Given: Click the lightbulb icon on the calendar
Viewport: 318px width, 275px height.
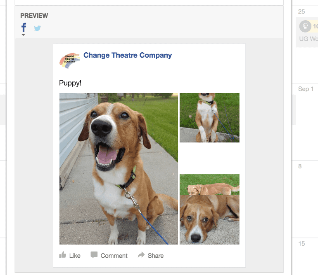Looking at the screenshot, I should click(305, 26).
